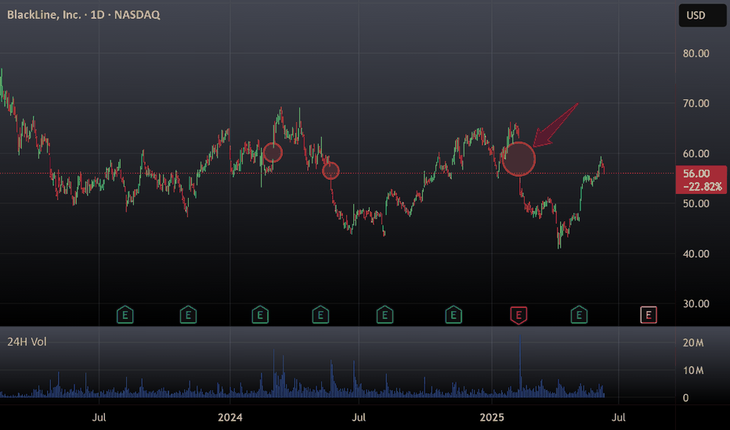
Task: Click the 60.00 price axis label
Action: 696,153
